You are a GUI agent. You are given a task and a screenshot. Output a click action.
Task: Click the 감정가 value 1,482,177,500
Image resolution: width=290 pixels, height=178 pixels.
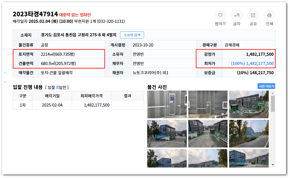tap(260, 55)
